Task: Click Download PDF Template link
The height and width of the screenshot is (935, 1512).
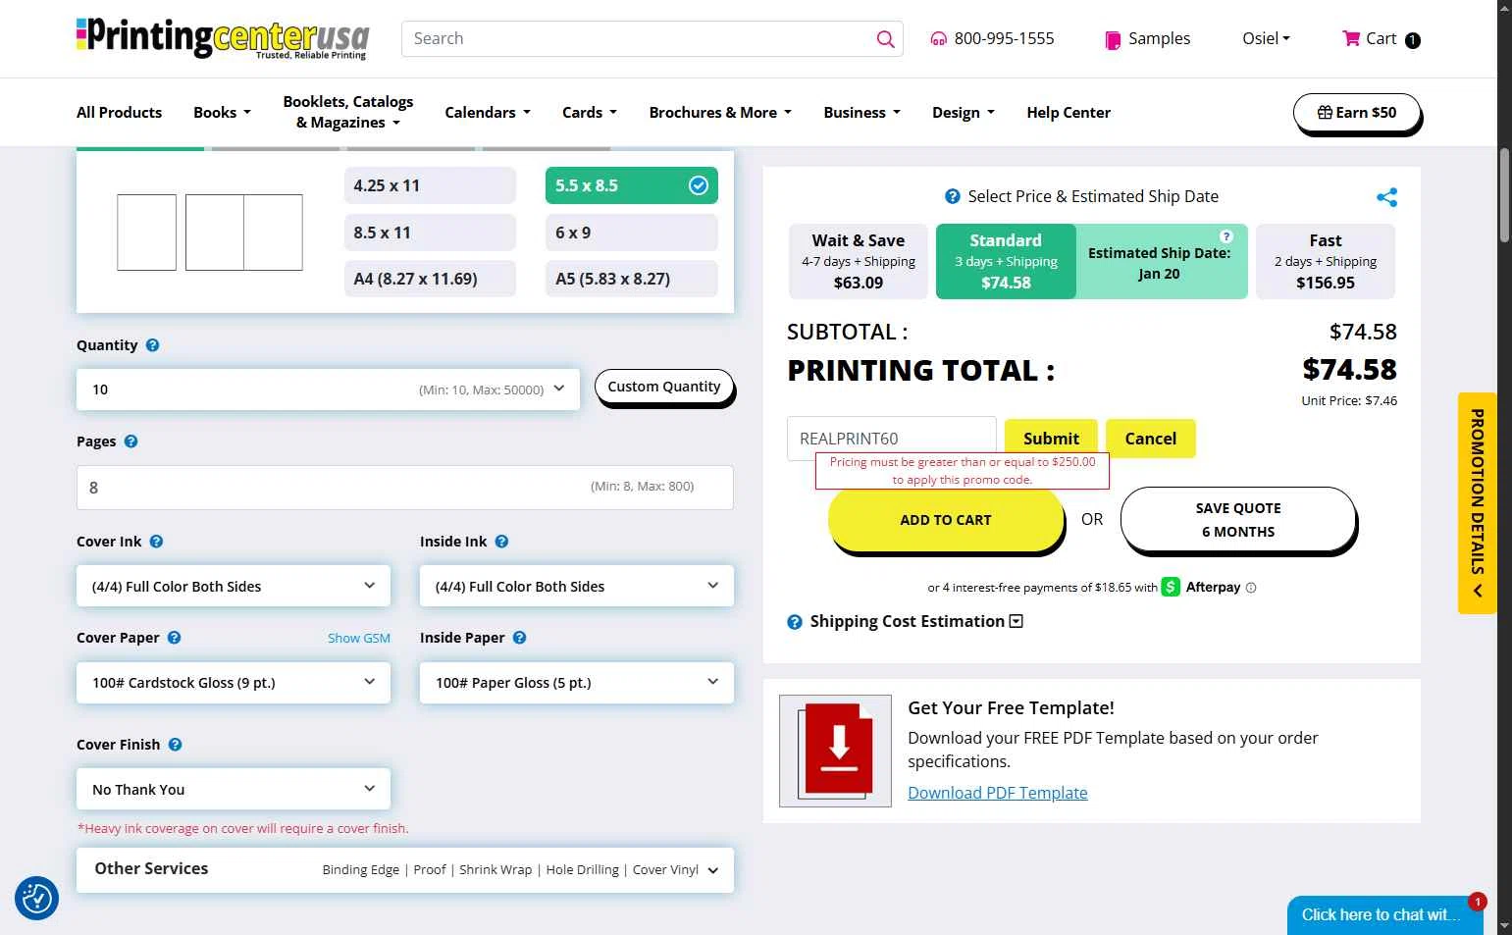Action: [x=997, y=793]
